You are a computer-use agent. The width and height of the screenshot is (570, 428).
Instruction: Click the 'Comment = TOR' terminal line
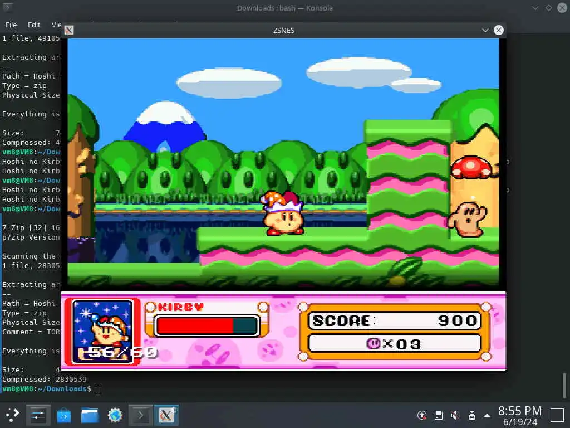tap(32, 332)
